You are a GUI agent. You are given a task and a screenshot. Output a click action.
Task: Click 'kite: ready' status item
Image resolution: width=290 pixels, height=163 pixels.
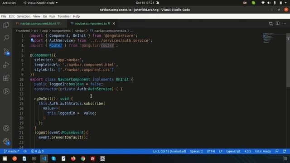point(263,151)
